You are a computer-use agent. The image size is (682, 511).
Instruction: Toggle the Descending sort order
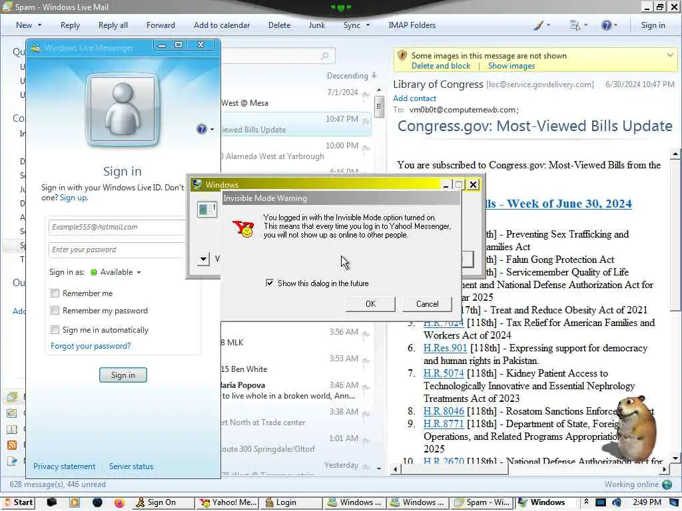point(352,76)
